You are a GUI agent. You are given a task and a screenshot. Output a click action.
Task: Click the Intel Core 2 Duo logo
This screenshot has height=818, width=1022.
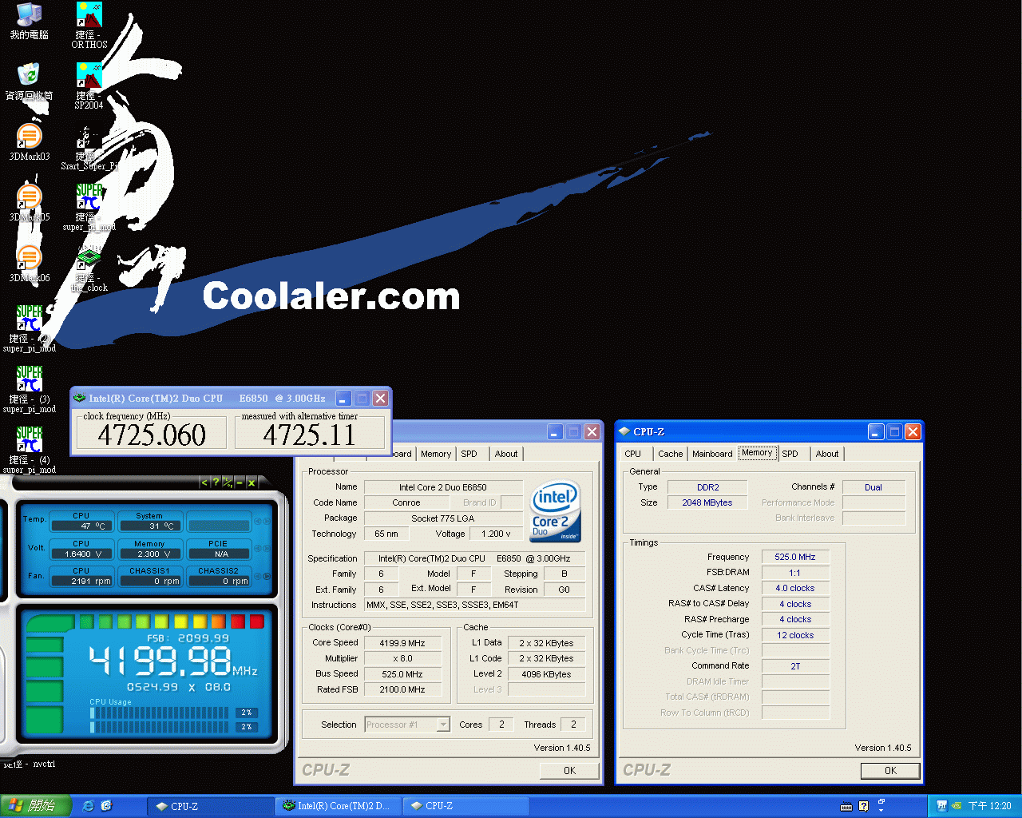tap(556, 511)
